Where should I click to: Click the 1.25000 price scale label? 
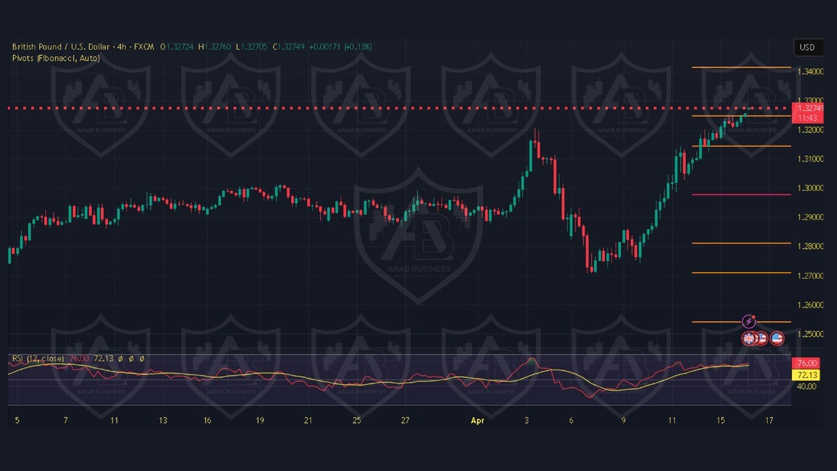(x=810, y=334)
